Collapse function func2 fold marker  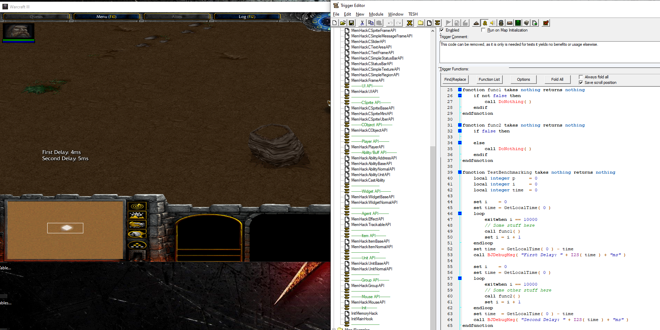460,125
